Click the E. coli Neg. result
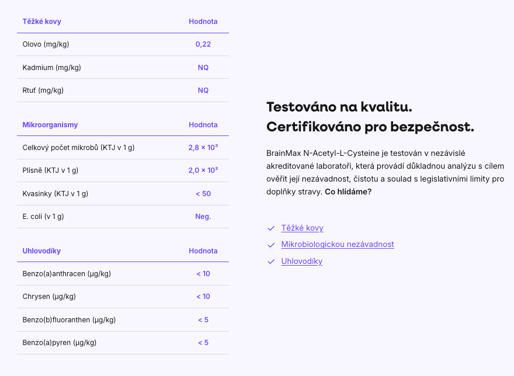This screenshot has height=376, width=514. [x=203, y=217]
